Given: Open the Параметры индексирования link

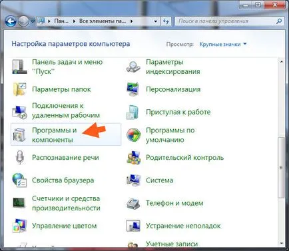Looking at the screenshot, I should coord(173,67).
